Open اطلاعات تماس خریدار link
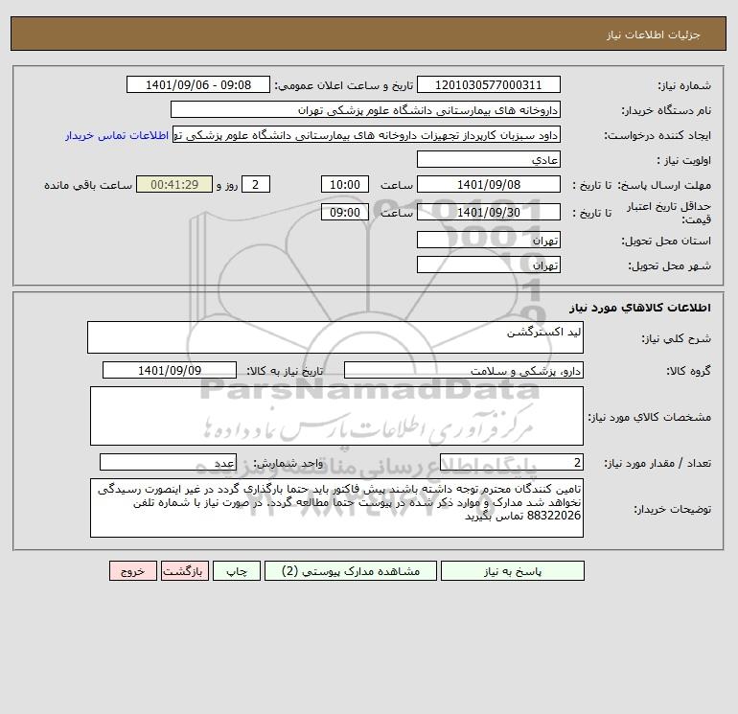 coord(117,135)
